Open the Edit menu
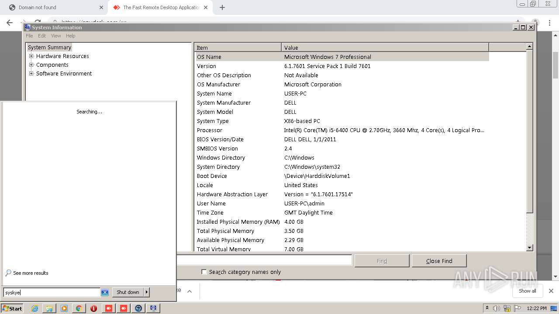 (x=42, y=36)
